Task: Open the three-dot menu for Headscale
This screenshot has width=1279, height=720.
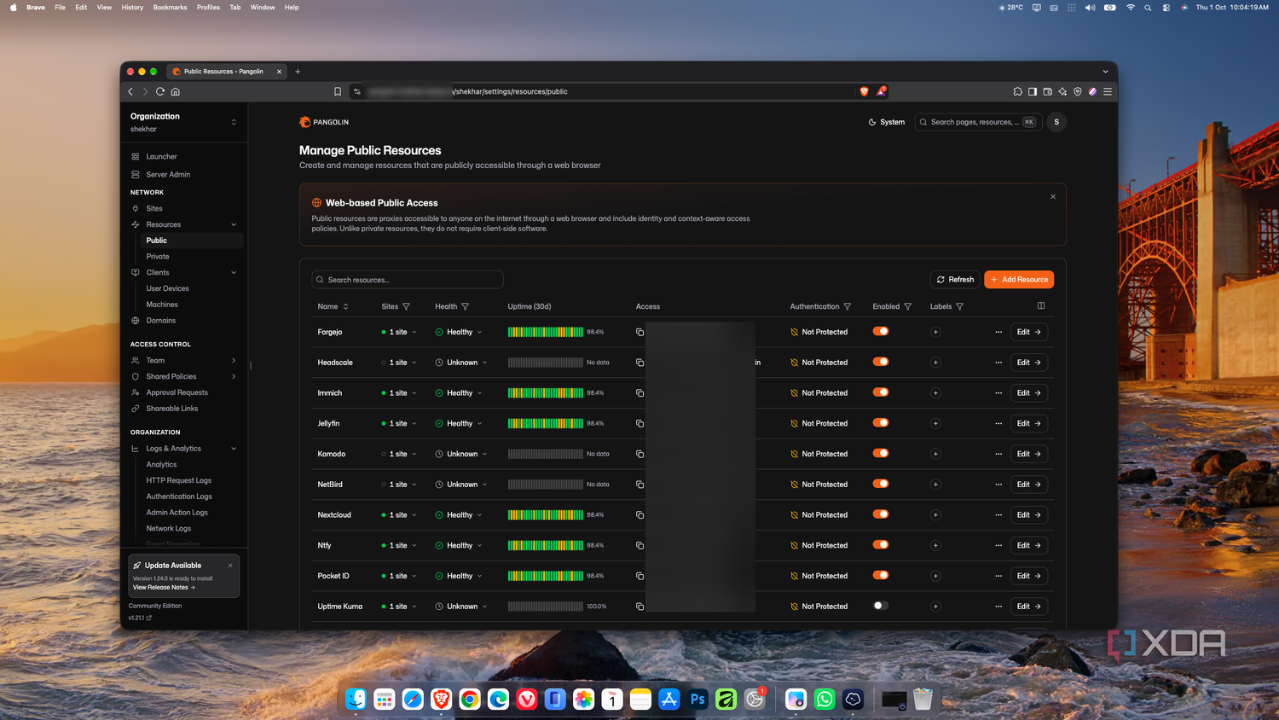Action: [x=998, y=363]
